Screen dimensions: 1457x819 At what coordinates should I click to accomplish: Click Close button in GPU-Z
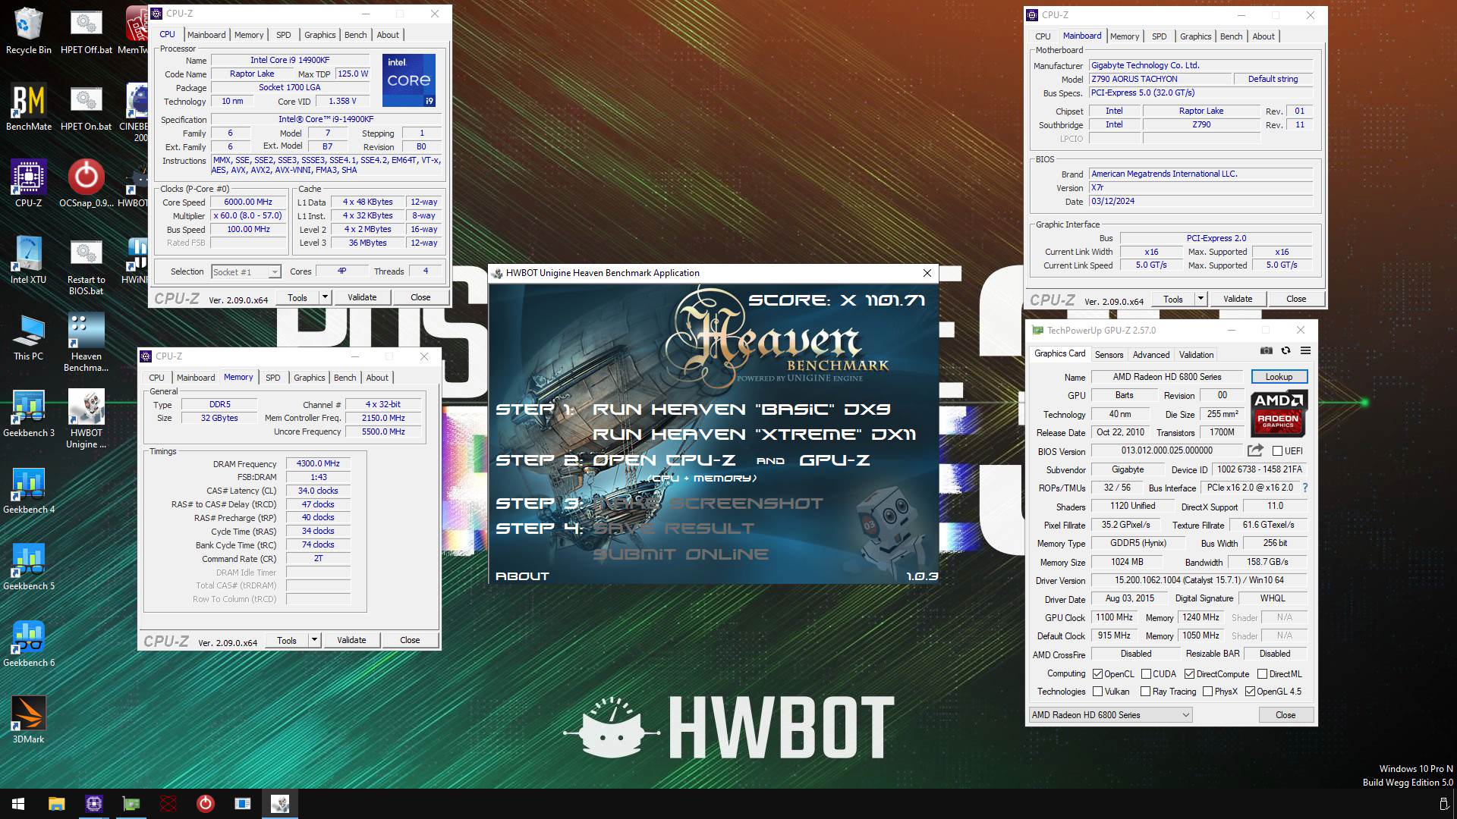pos(1285,714)
